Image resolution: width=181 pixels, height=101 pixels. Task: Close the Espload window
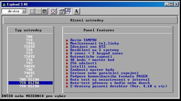(x=176, y=4)
